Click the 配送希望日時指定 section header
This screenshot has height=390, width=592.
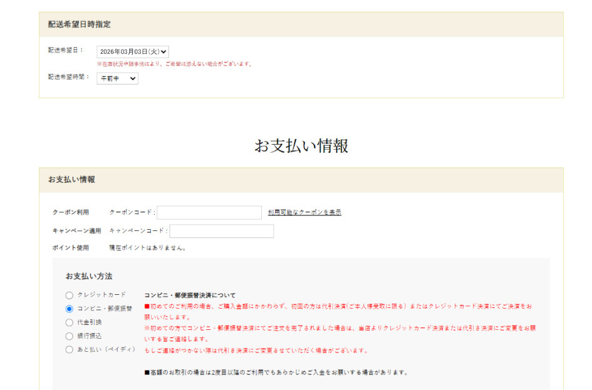(x=80, y=24)
